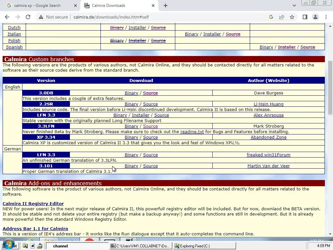The width and height of the screenshot is (333, 250).
Task: Visit Li-Hsin Huang's website
Action: (x=268, y=104)
